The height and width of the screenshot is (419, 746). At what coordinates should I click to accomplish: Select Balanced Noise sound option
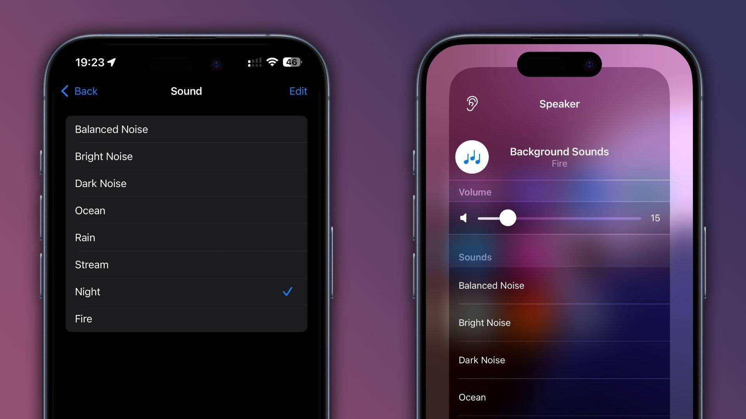tap(186, 129)
